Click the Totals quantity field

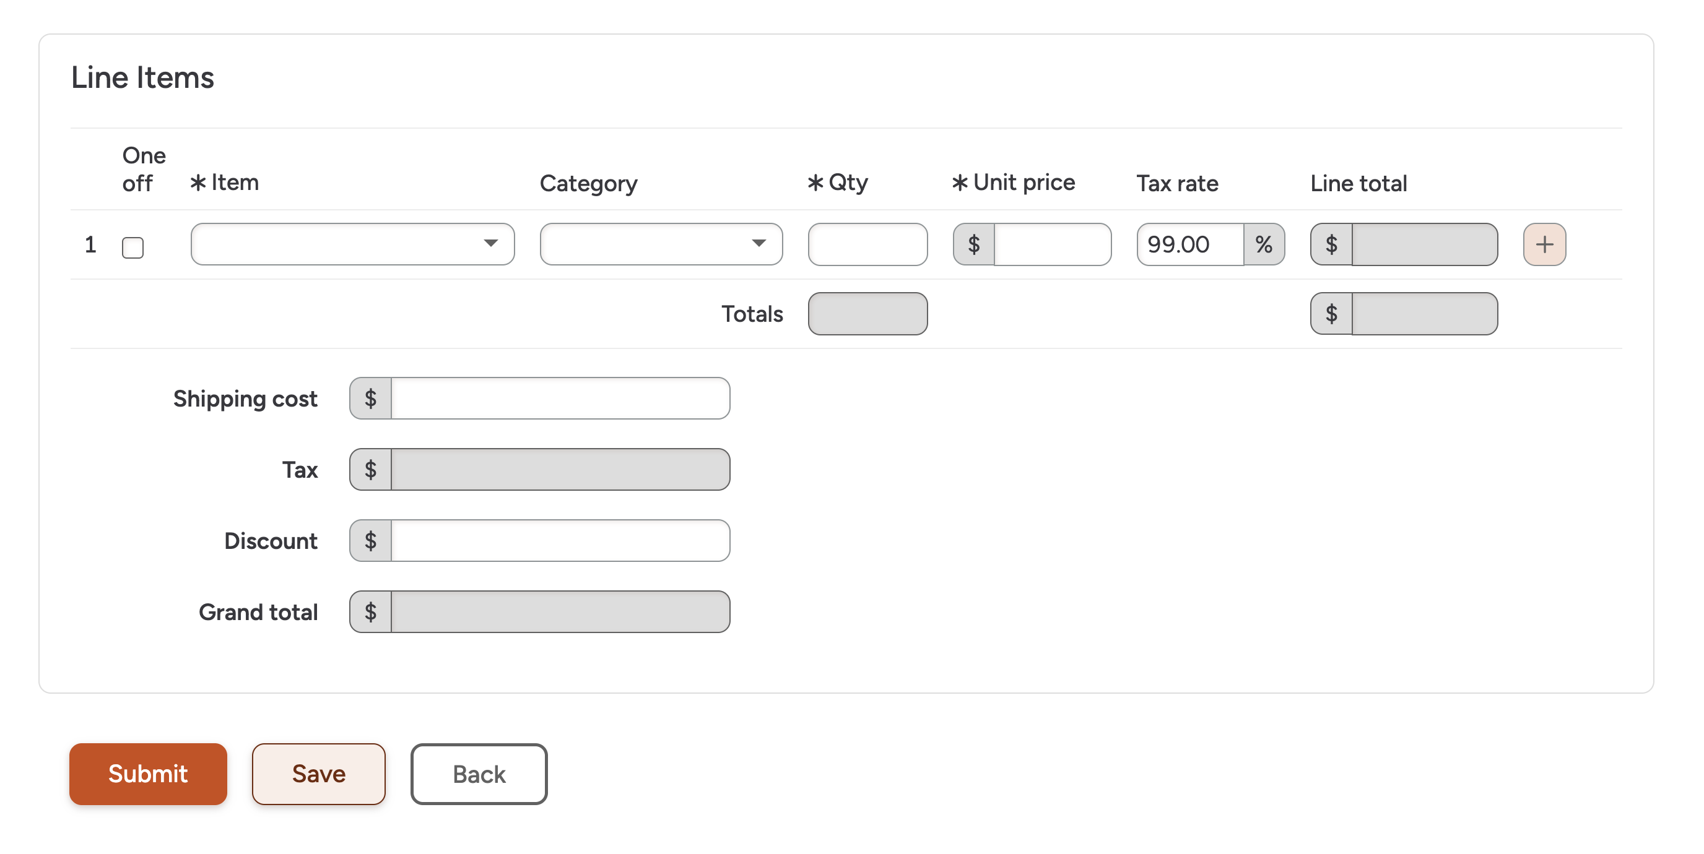867,313
